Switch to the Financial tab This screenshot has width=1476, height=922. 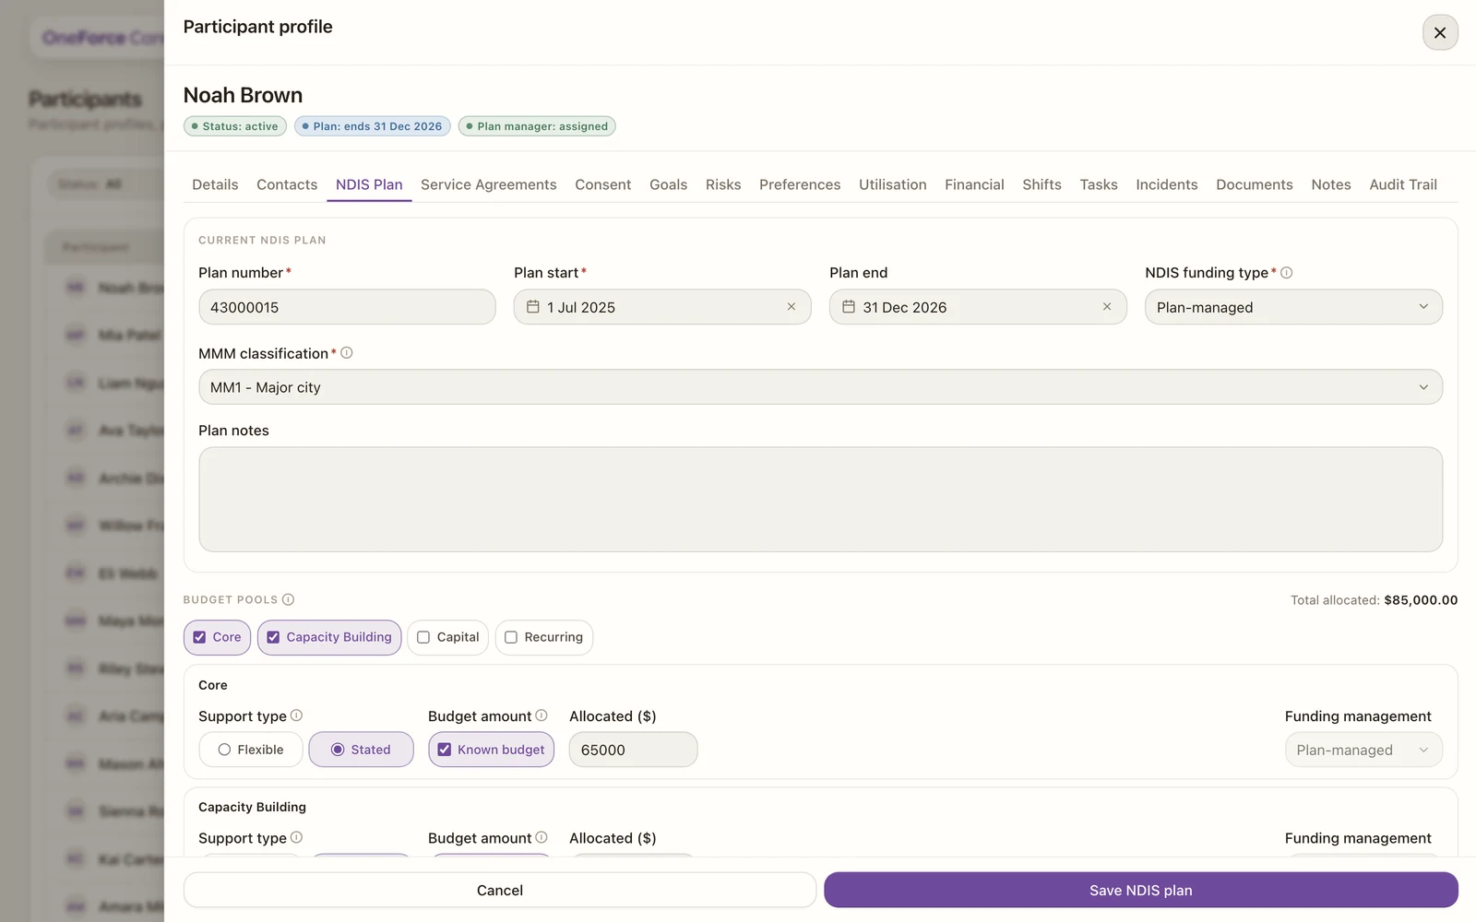click(974, 184)
